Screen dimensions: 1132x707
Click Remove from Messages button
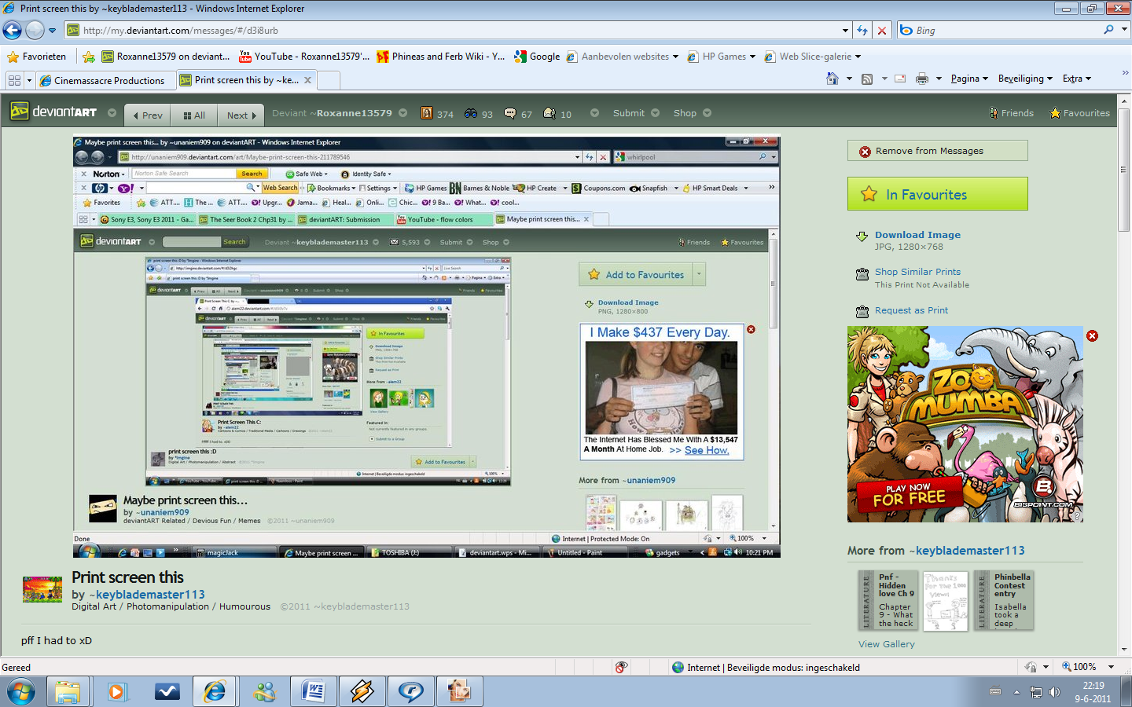(938, 151)
